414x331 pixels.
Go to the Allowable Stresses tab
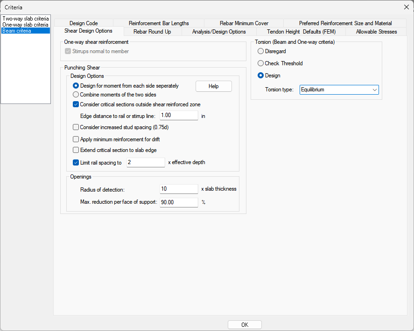coord(376,32)
